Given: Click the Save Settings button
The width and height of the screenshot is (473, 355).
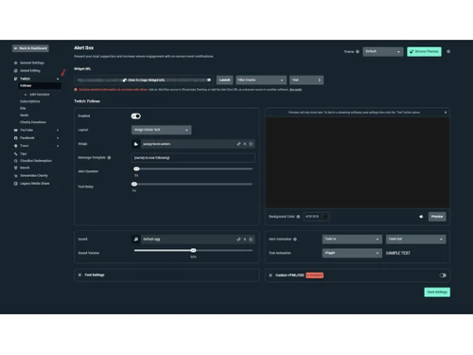Looking at the screenshot, I should tap(437, 293).
